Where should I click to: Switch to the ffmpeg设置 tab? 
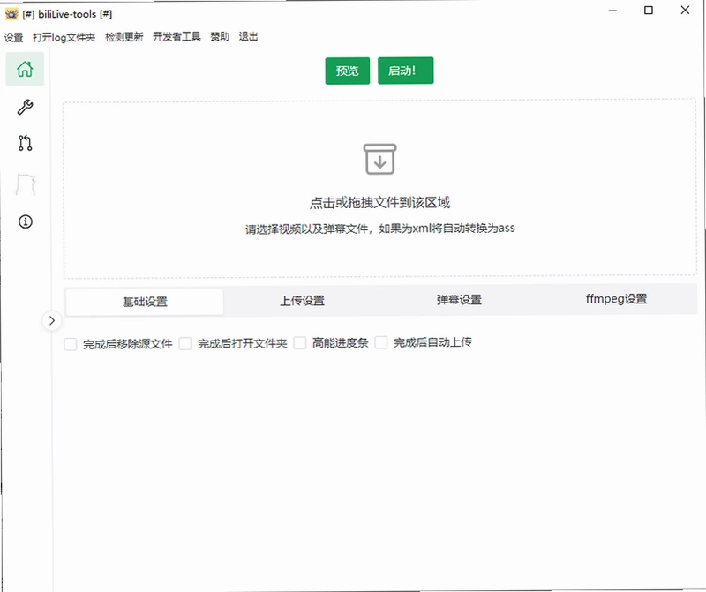(616, 299)
